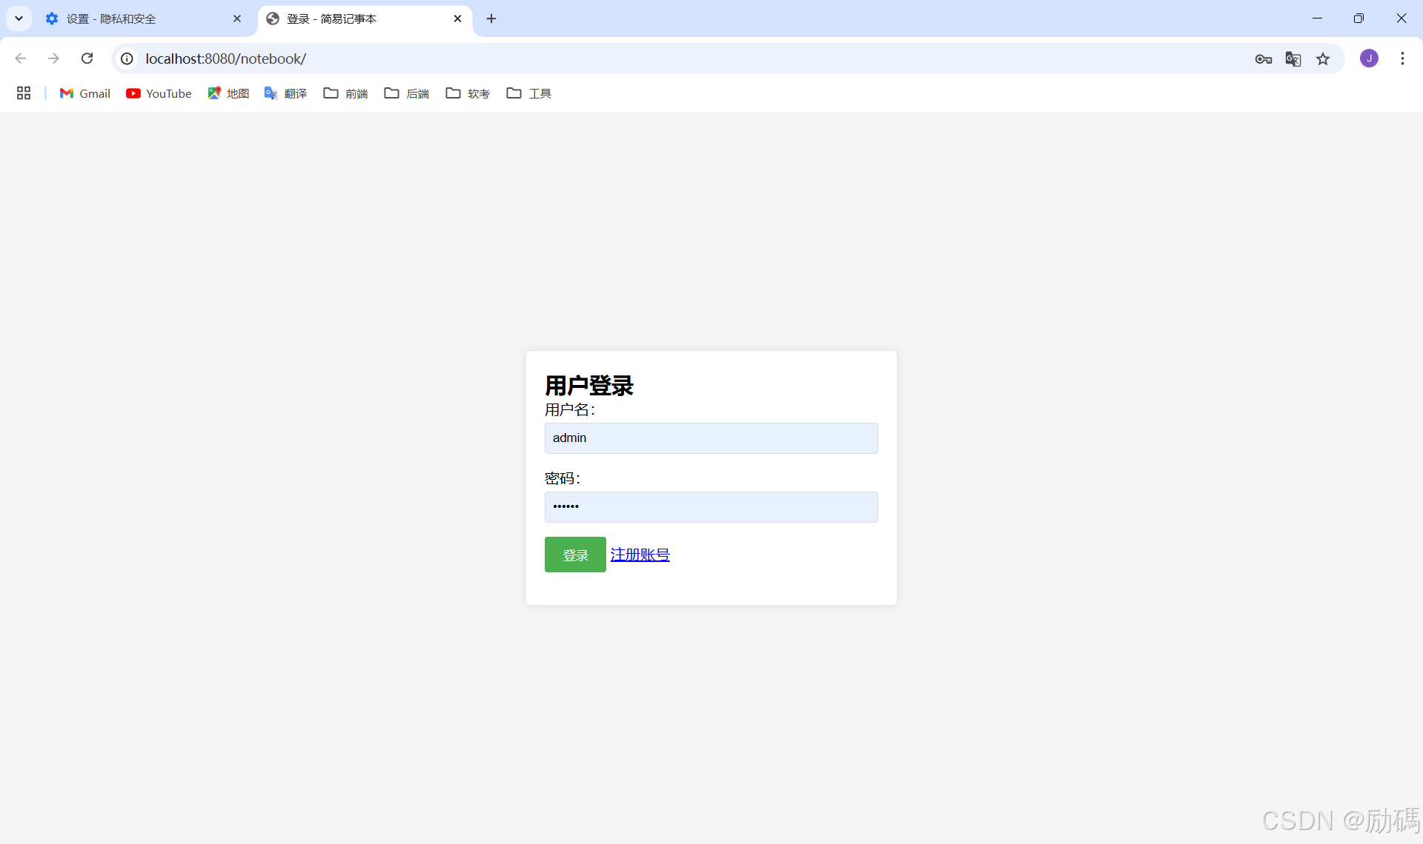1423x844 pixels.
Task: Open the site information icon in address bar
Action: pos(126,58)
